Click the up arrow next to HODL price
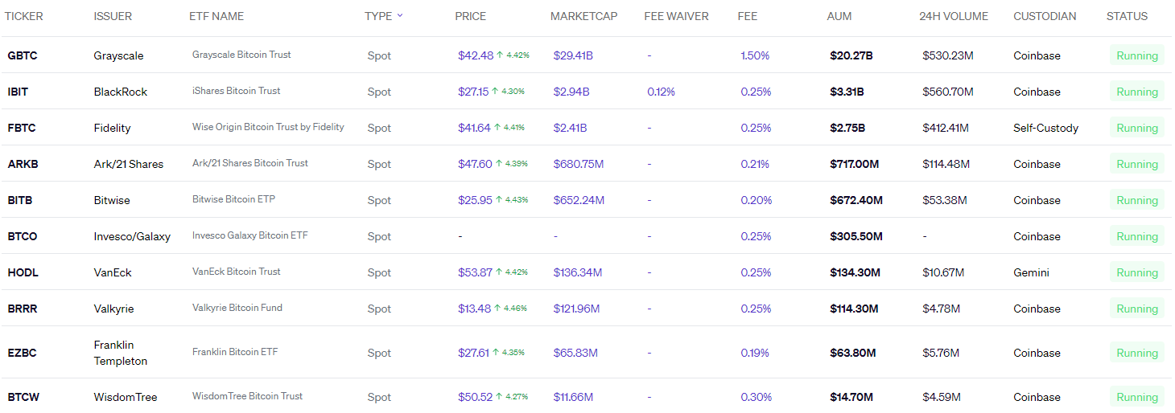 pyautogui.click(x=500, y=272)
